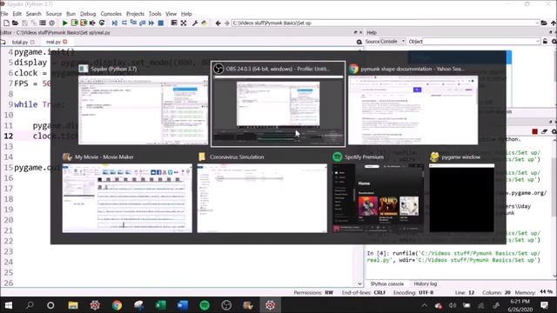Click the Encoding UTF-8 status bar entry

pyautogui.click(x=413, y=293)
